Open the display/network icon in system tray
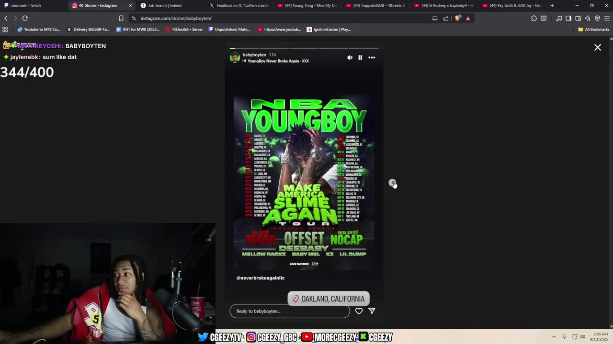 574,336
